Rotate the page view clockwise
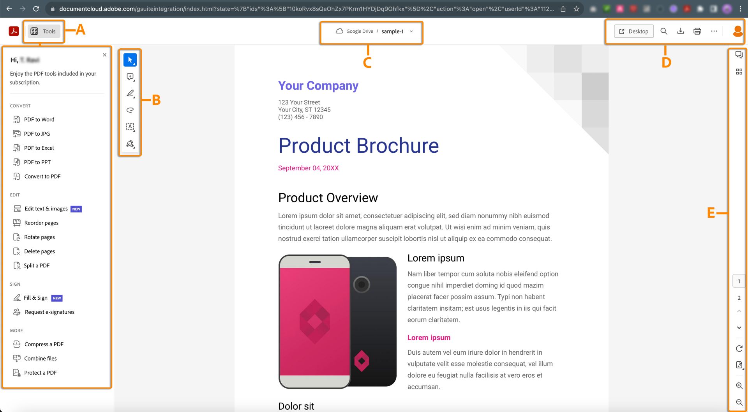This screenshot has width=748, height=412. tap(739, 348)
